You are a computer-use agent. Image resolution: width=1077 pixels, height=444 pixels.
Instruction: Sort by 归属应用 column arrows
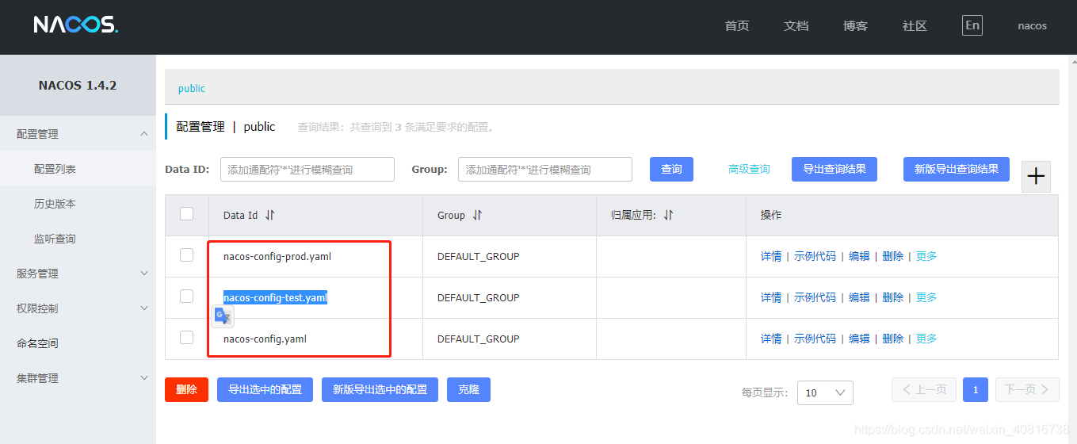(668, 215)
